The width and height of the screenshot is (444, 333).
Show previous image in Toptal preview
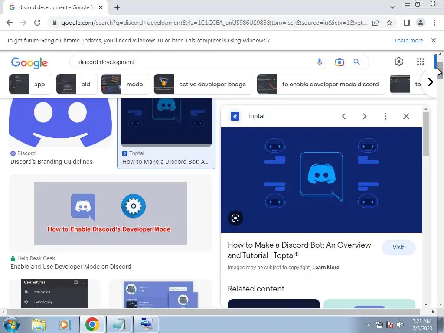click(344, 116)
